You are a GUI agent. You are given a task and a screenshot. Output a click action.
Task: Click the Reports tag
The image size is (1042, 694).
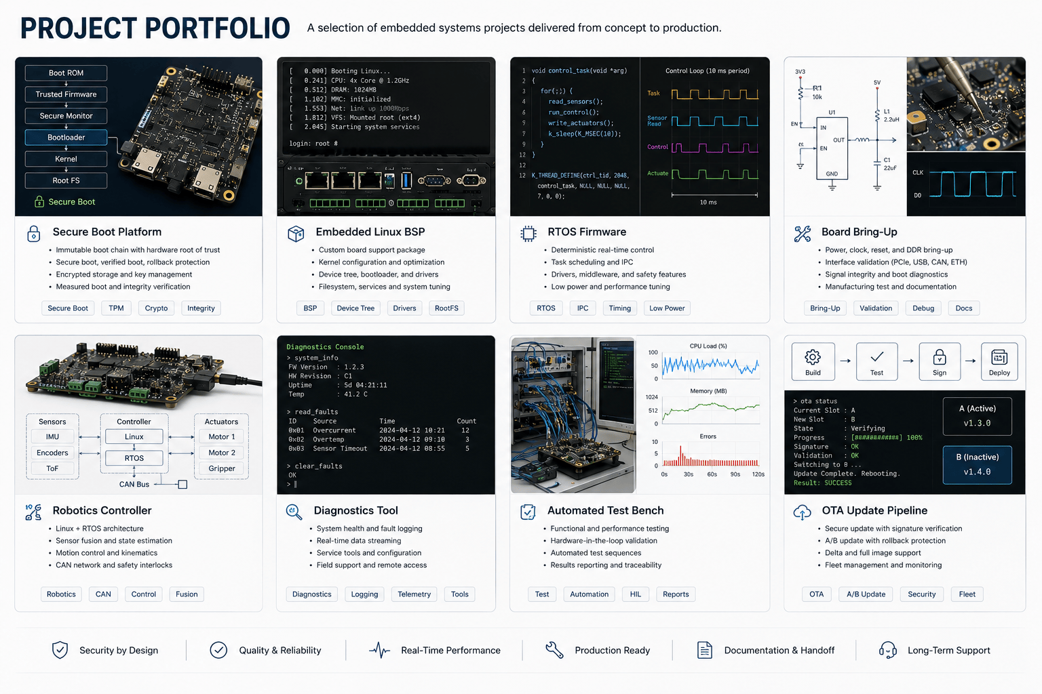coord(676,594)
